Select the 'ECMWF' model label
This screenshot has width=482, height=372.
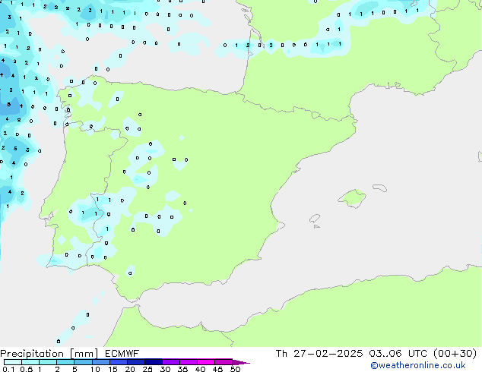click(x=122, y=354)
